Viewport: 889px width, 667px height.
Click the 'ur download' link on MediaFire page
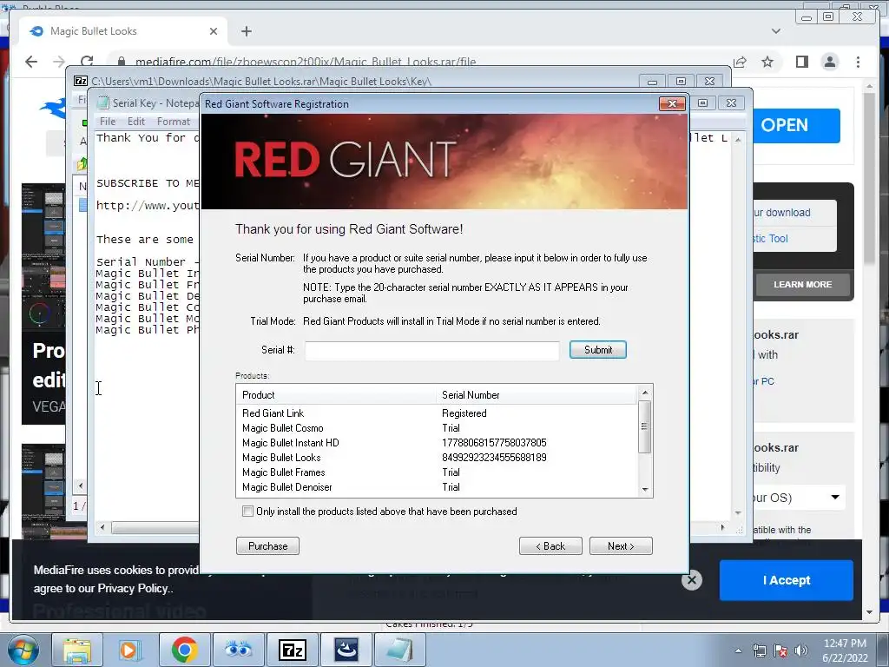click(x=782, y=212)
